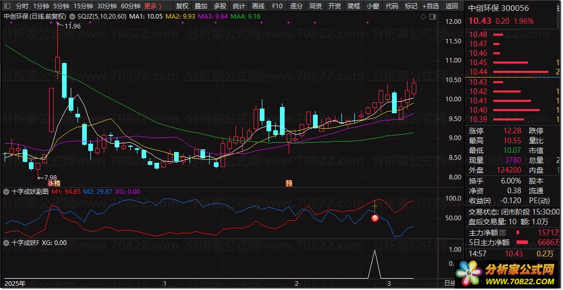Image resolution: width=563 pixels, height=290 pixels.
Task: Click the 5日主力净额 red bar
Action: tap(522, 242)
